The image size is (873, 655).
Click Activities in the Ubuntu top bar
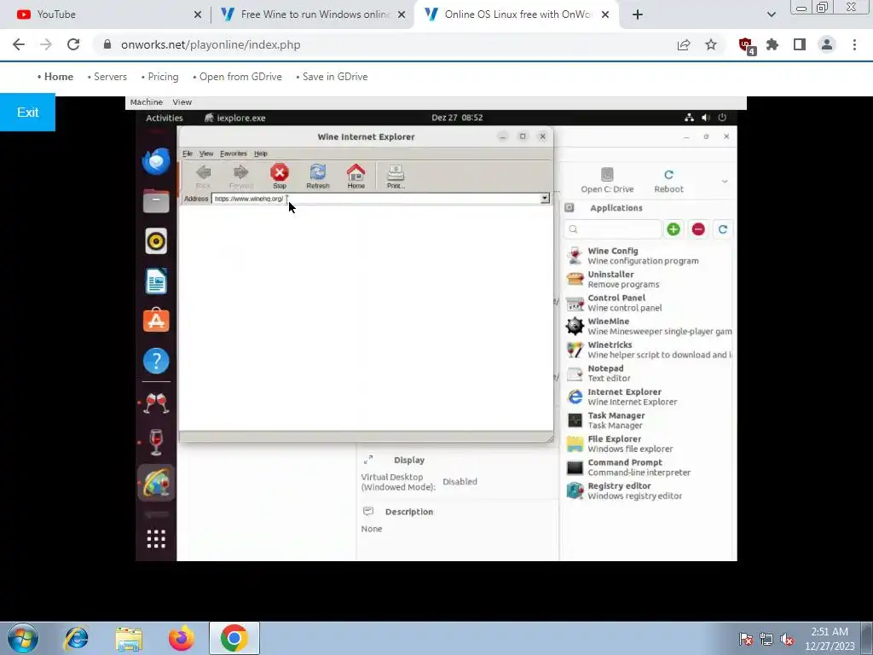(165, 118)
